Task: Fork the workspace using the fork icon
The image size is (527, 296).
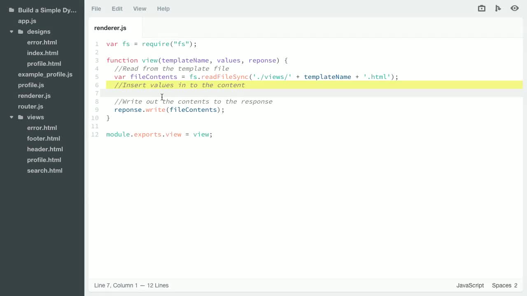Action: click(x=498, y=8)
